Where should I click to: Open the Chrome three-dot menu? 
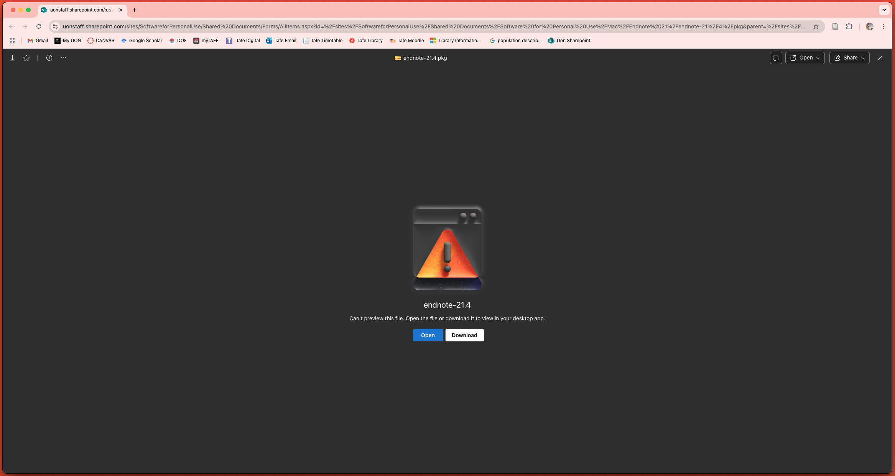883,26
